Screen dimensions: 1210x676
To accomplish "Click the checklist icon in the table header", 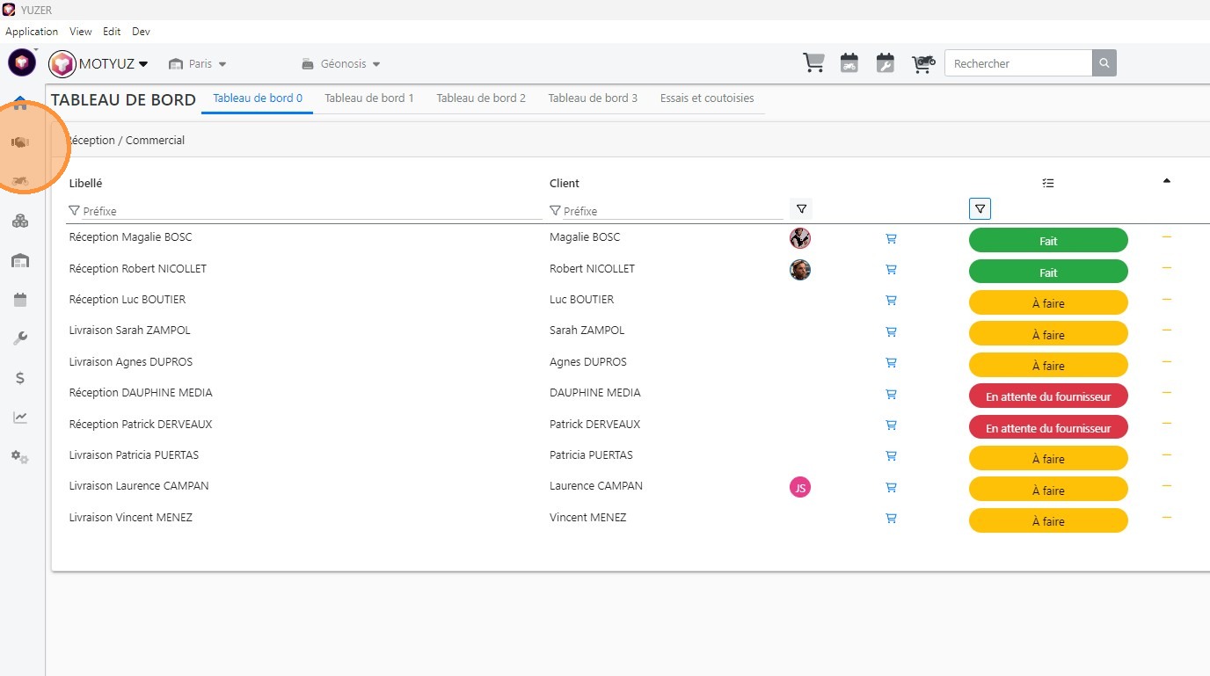I will click(x=1048, y=183).
